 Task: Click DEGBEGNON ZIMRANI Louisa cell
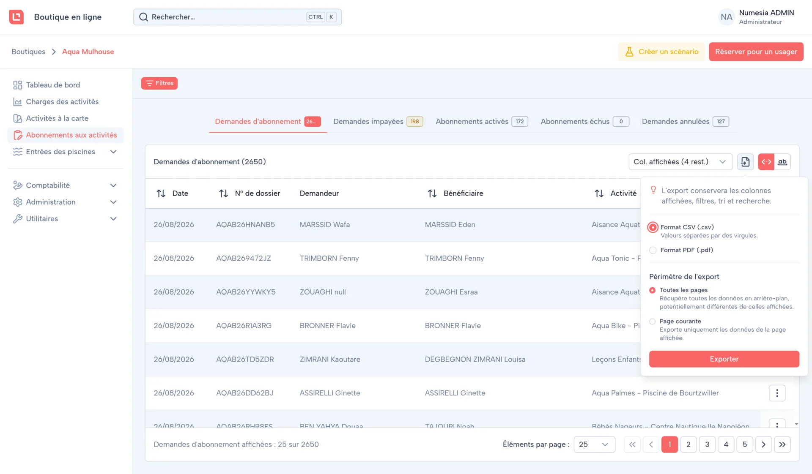pos(475,360)
